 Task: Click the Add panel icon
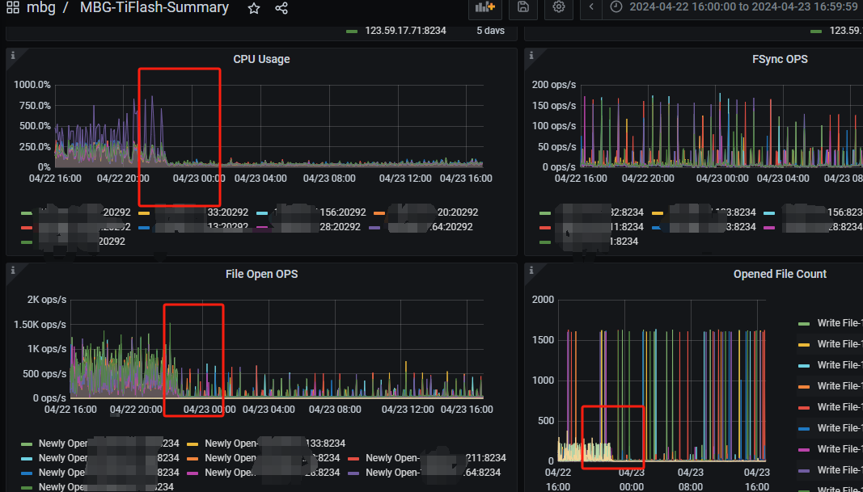(x=485, y=7)
